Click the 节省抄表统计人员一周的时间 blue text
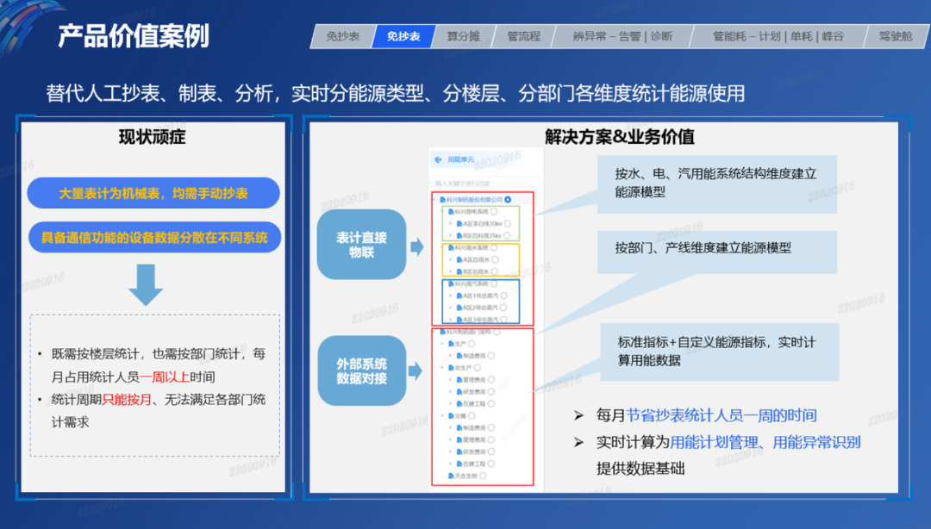Screen dimensions: 931x529 click(722, 415)
